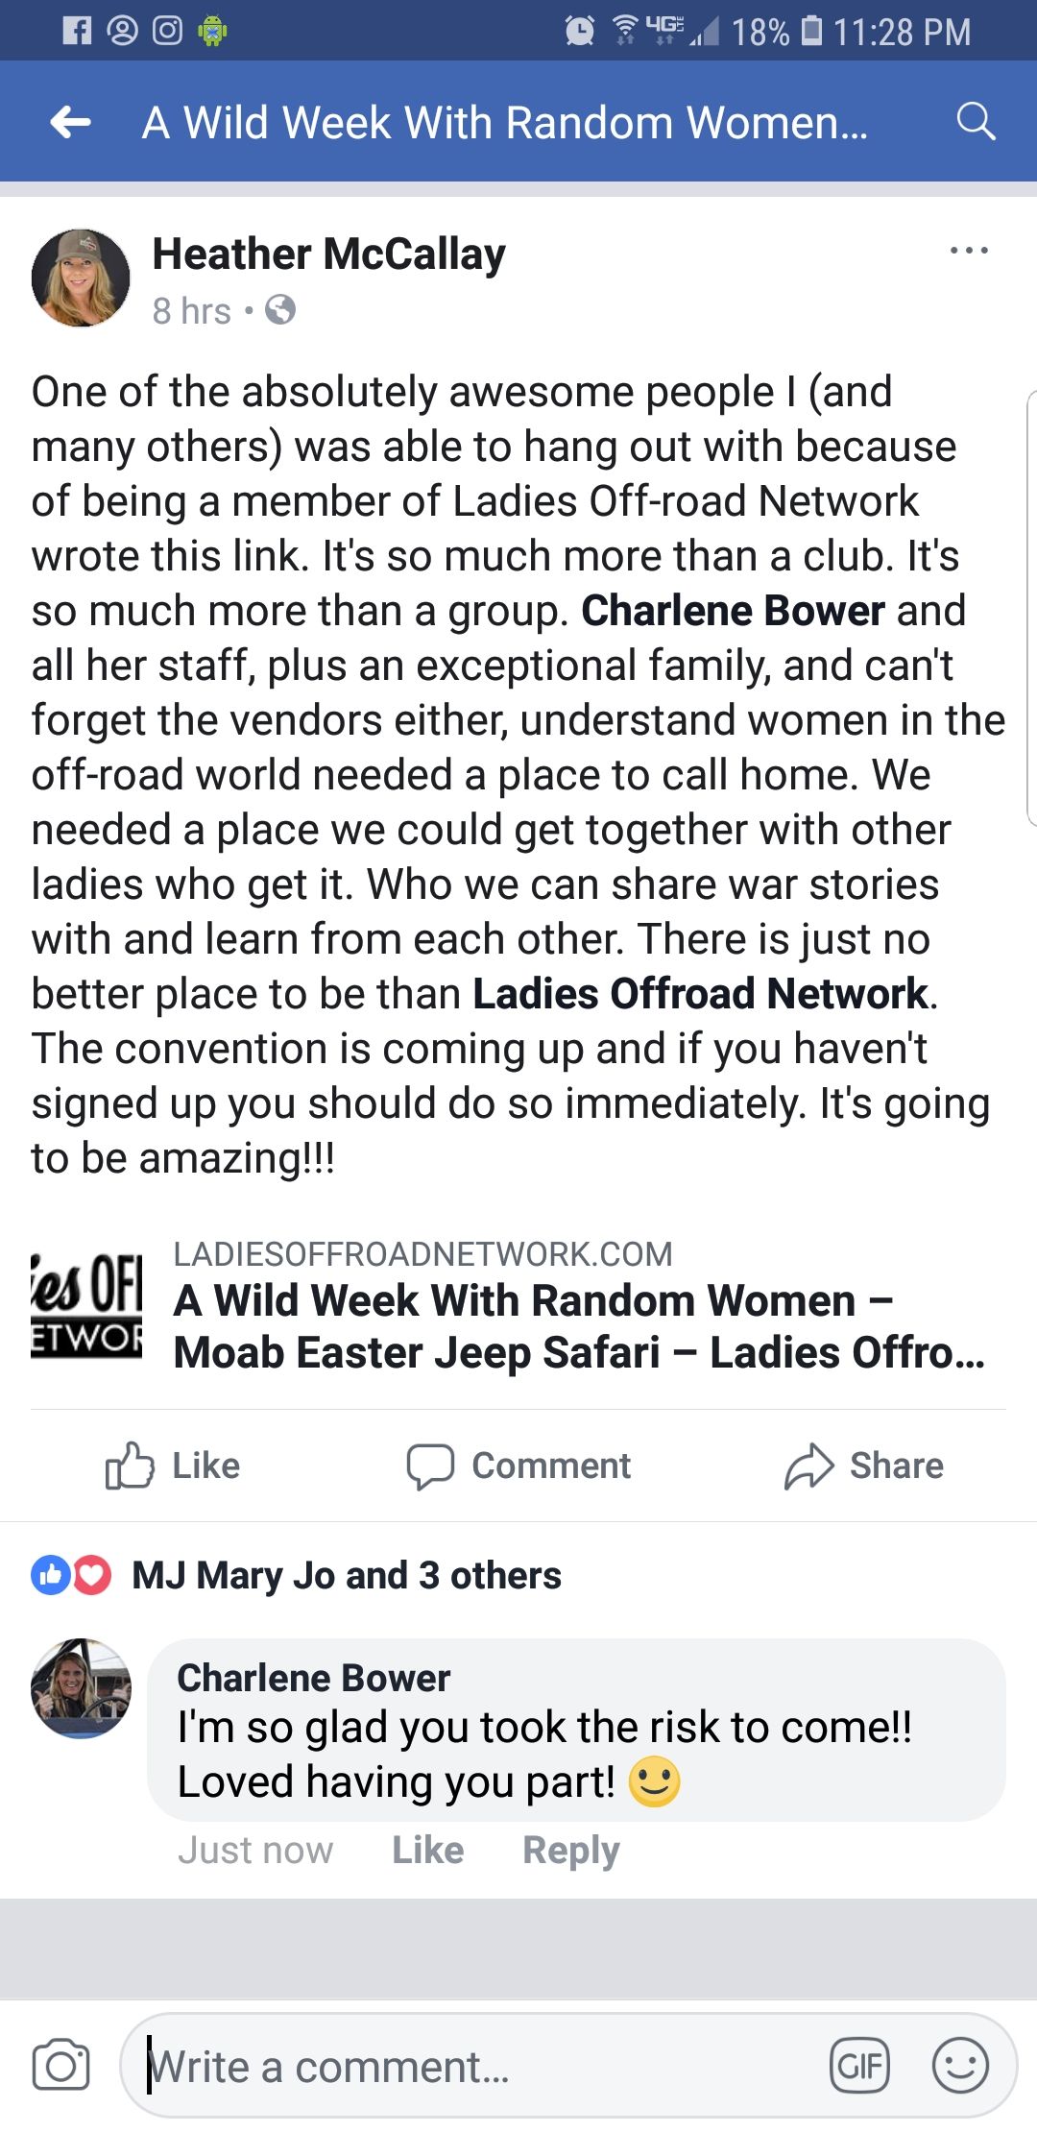
Task: Open tagged Charlene Bower link in post
Action: 733,611
